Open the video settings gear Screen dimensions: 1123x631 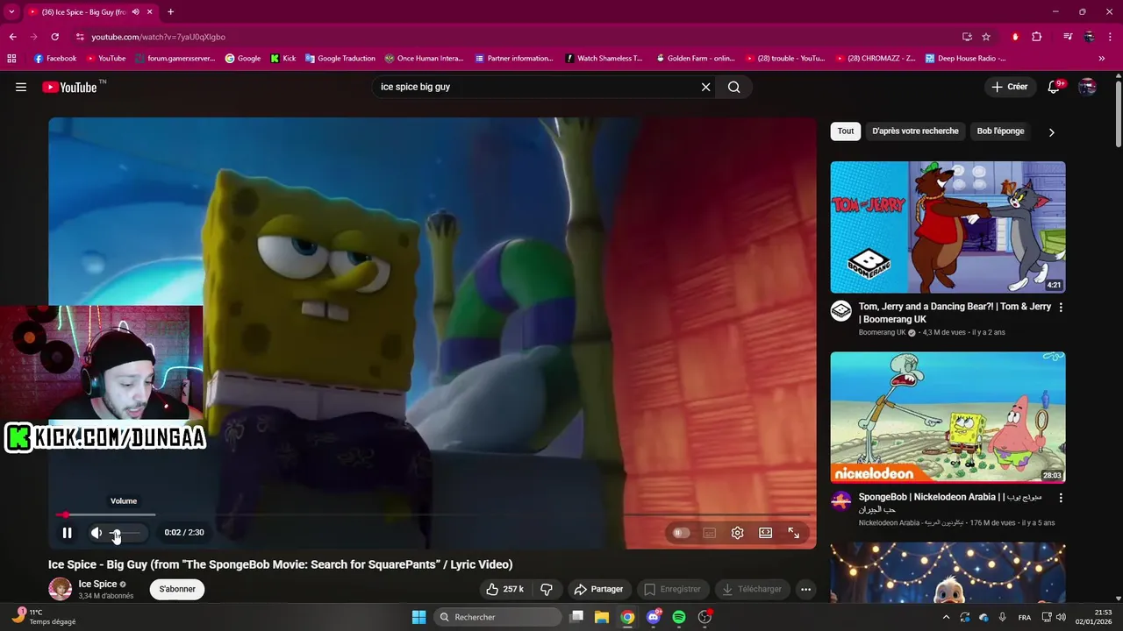tap(737, 533)
